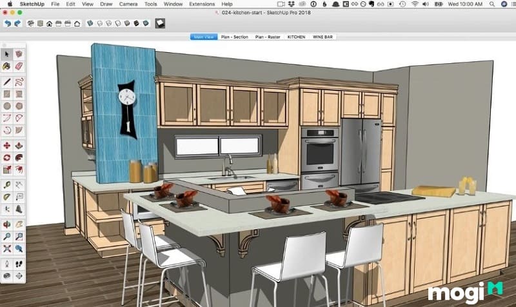Select the Rectangle tool
The height and width of the screenshot is (307, 516).
(x=7, y=94)
